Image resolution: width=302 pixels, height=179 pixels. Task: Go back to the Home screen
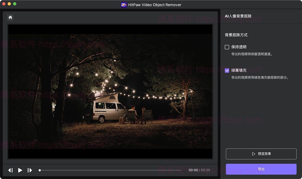(10, 17)
